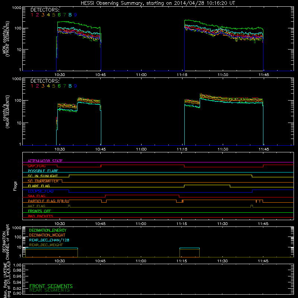Click blue detector 9 in front segments legend
Screen dimensions: 298x298
[76, 15]
